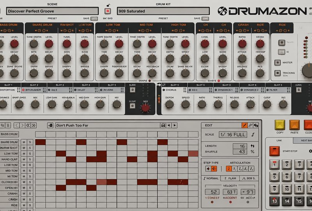312x211 pixels.
Task: Open the drum kit selector 909 Saturated
Action: (x=163, y=11)
